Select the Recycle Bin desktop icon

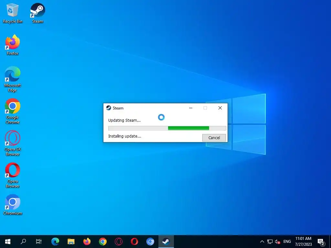(x=13, y=13)
